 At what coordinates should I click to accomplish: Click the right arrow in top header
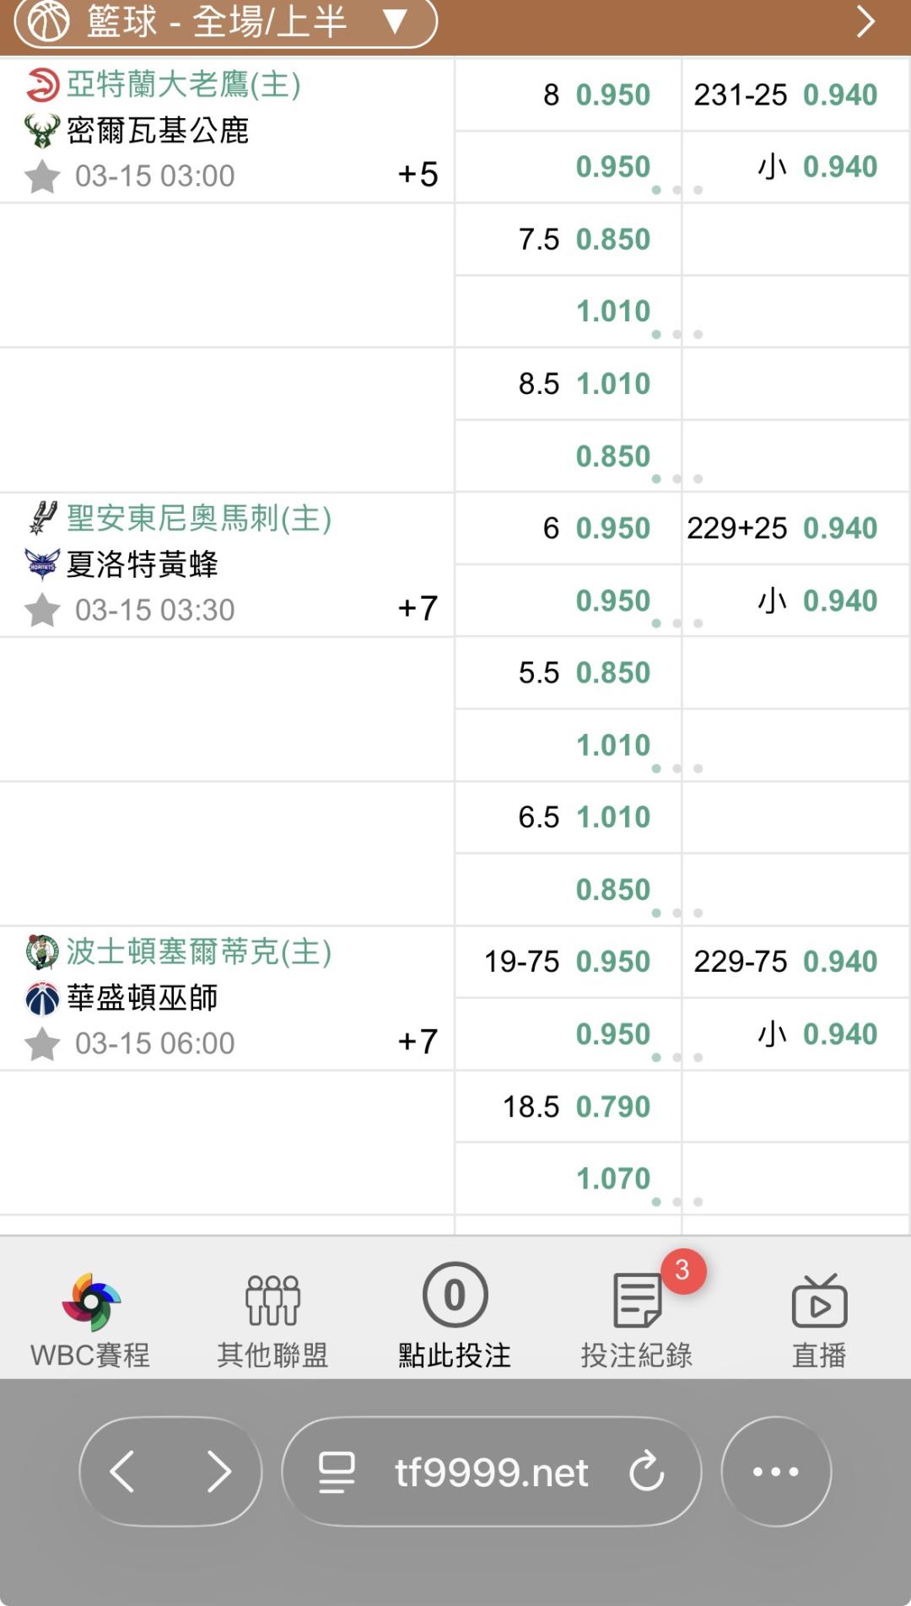(x=865, y=22)
